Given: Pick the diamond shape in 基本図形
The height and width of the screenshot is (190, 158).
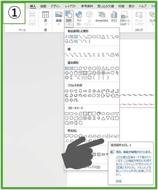Looking at the screenshot, I should click(89, 68).
